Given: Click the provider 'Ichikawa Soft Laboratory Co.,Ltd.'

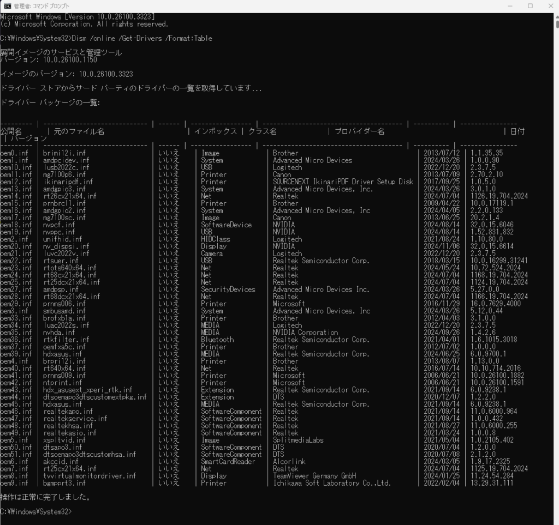Looking at the screenshot, I should coord(332,483).
